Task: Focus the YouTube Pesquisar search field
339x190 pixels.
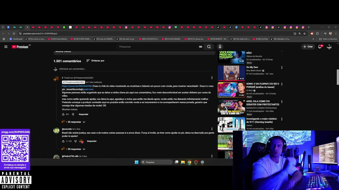Action: click(158, 47)
